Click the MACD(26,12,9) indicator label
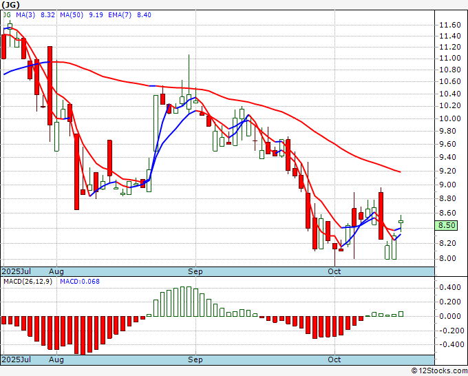468x376 pixels. point(28,282)
